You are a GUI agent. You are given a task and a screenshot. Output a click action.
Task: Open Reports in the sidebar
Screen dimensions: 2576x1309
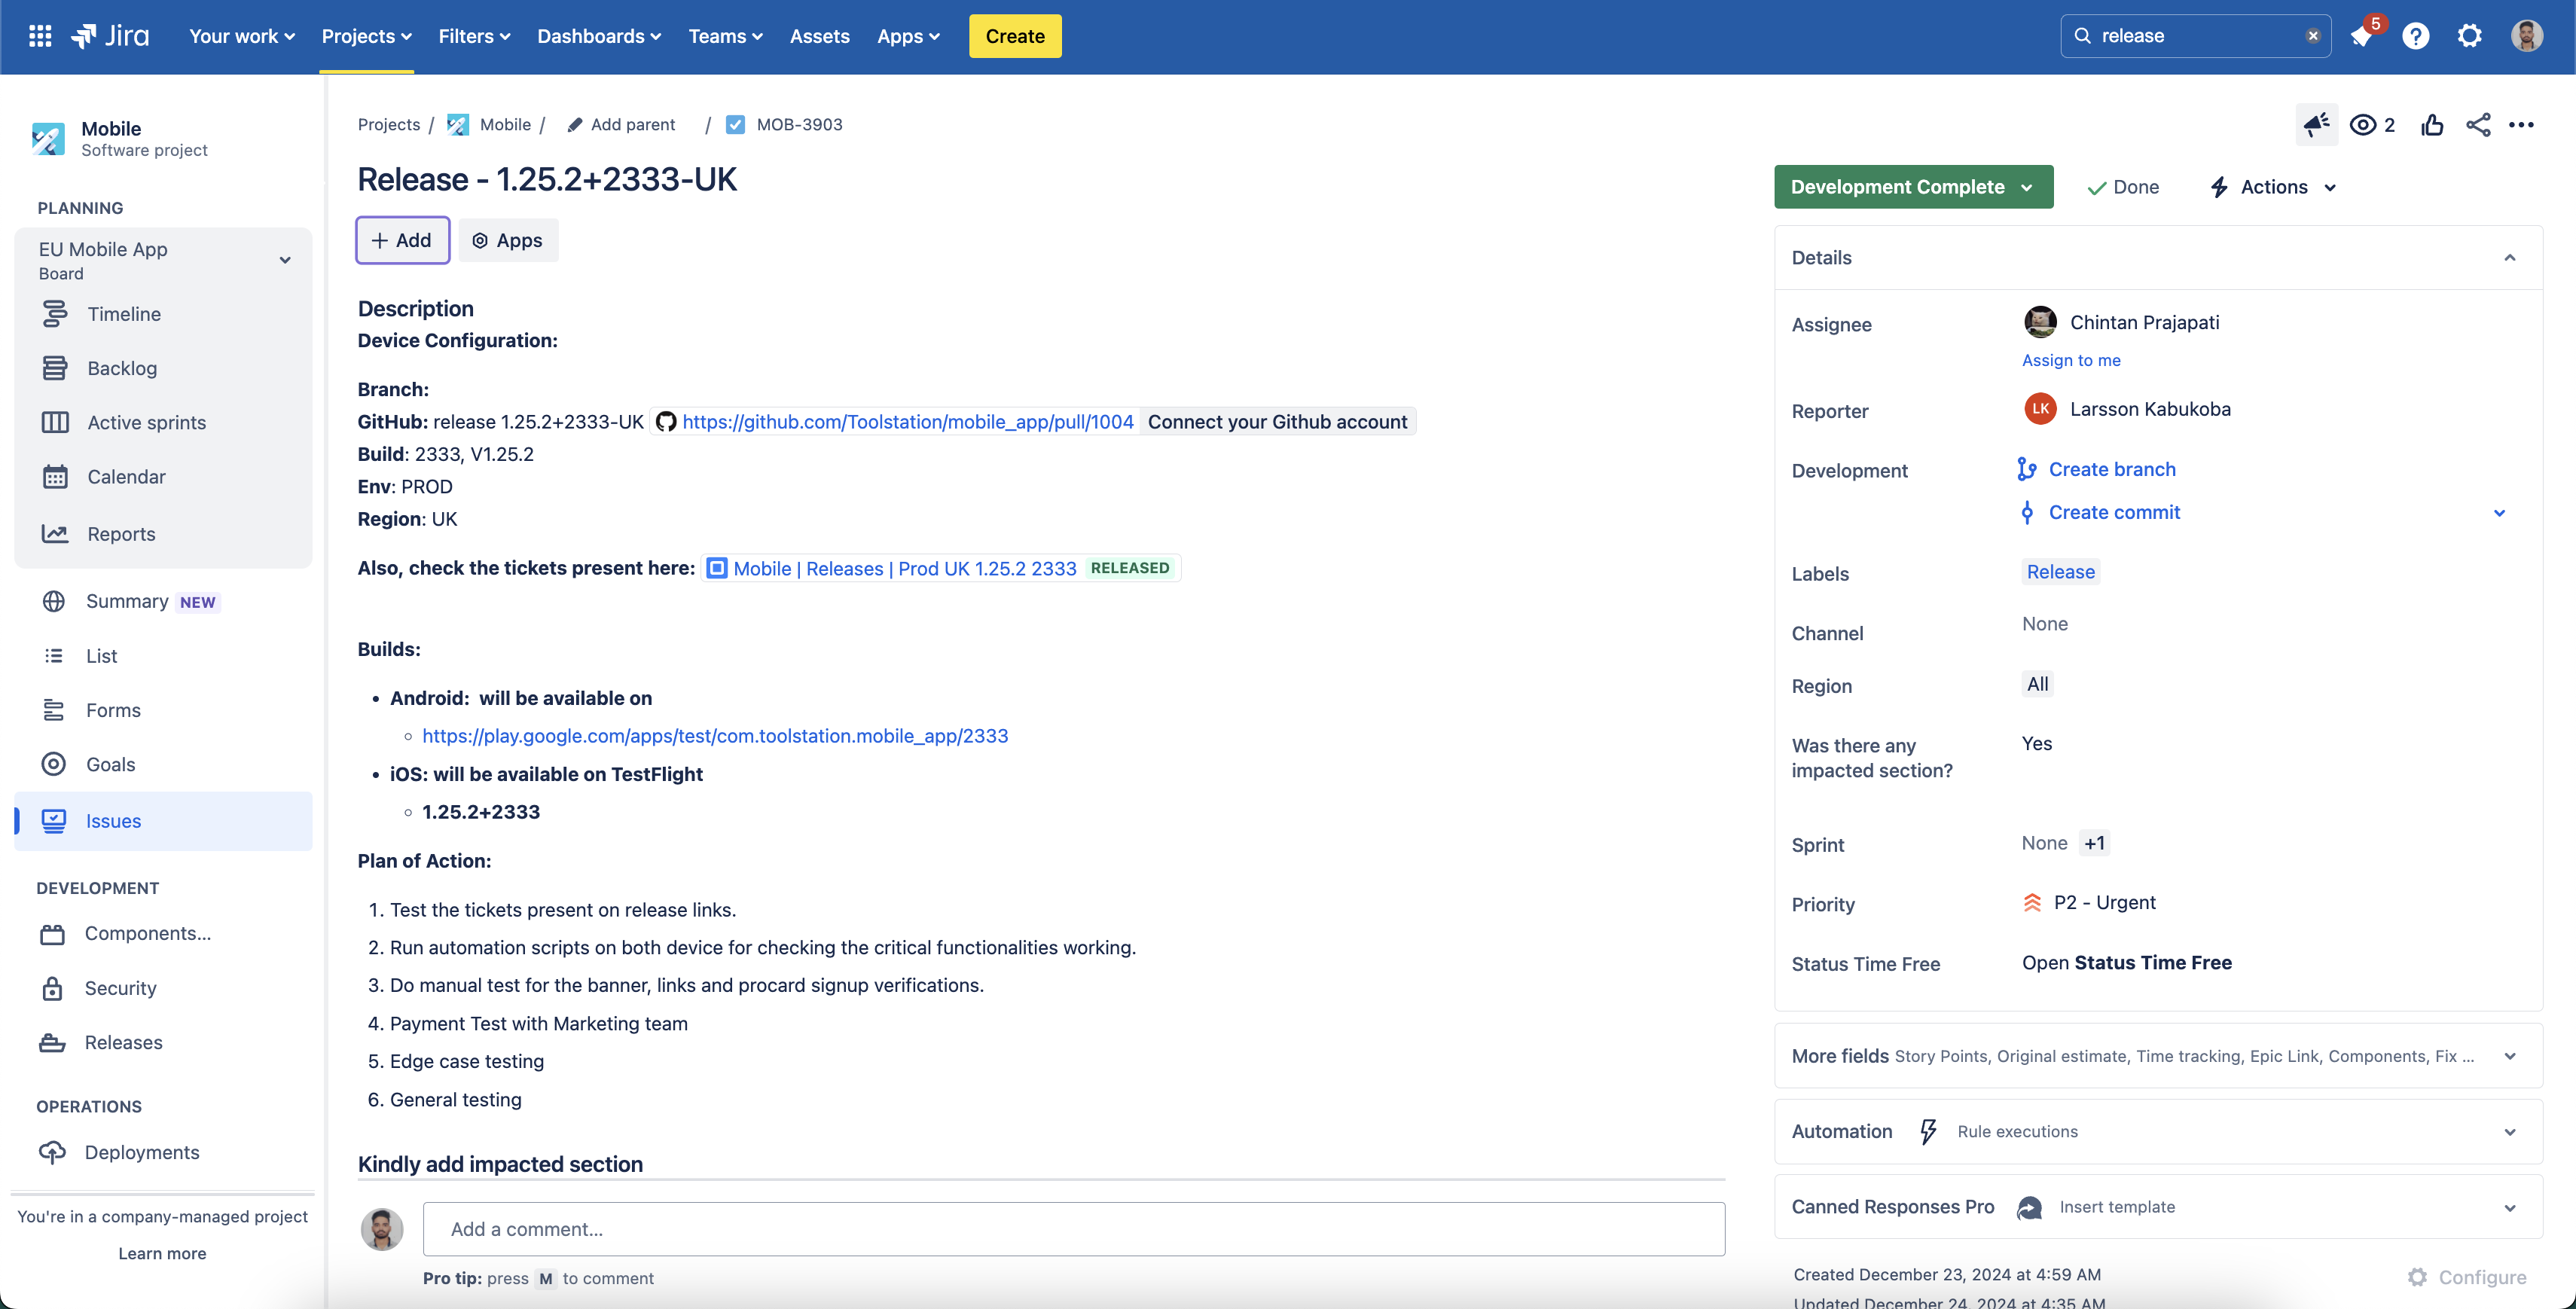121,533
